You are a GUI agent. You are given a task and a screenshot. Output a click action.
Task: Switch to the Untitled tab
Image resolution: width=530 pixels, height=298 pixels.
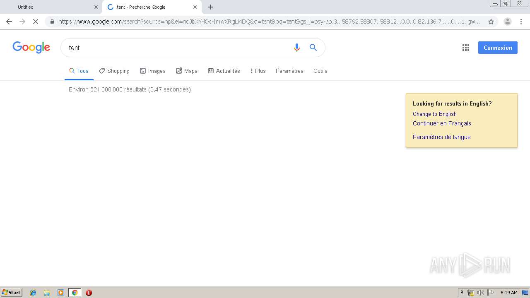tap(51, 7)
